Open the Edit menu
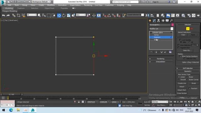 9,5
